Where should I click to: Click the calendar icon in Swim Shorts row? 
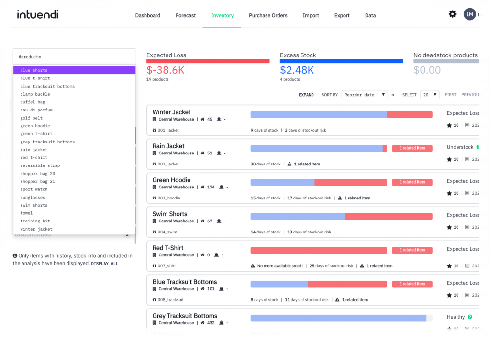tap(467, 227)
